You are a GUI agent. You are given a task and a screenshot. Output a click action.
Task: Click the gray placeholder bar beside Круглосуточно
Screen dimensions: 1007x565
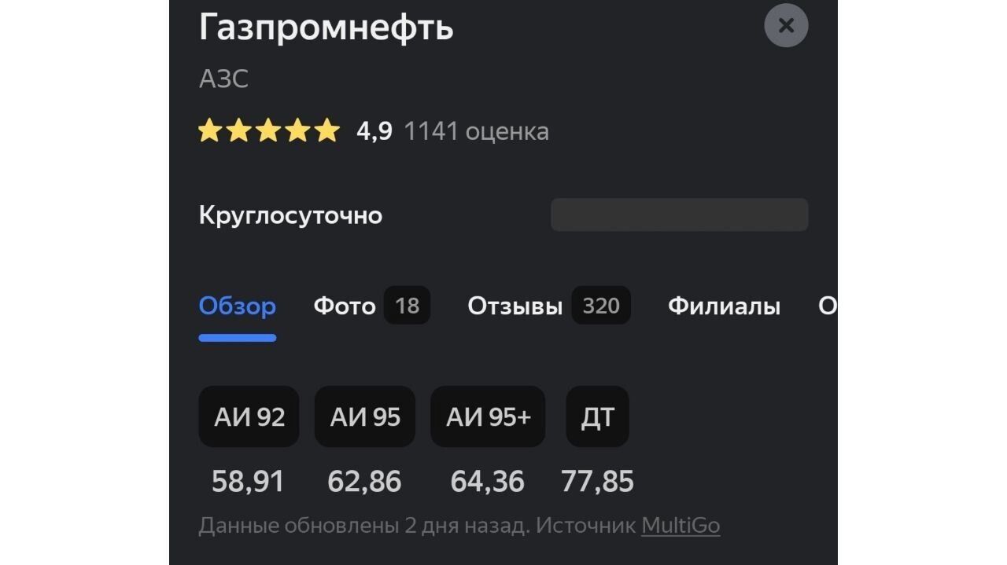tap(679, 215)
